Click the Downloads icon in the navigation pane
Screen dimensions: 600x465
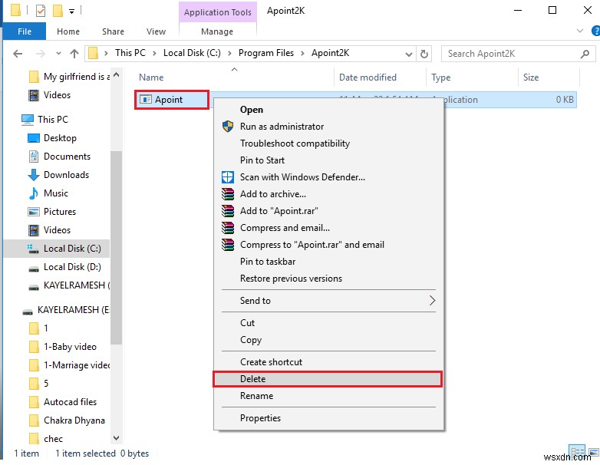(34, 175)
